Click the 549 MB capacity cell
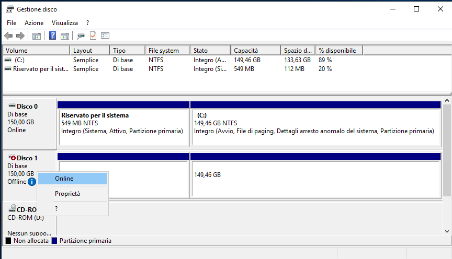Viewport: 452px width, 259px height. pyautogui.click(x=244, y=69)
